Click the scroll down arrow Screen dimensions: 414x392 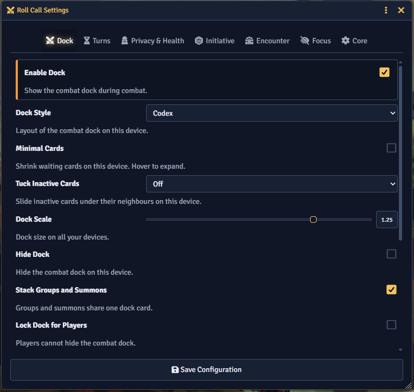[400, 350]
